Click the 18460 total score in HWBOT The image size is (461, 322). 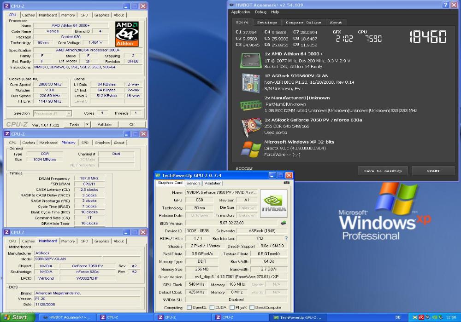point(428,37)
